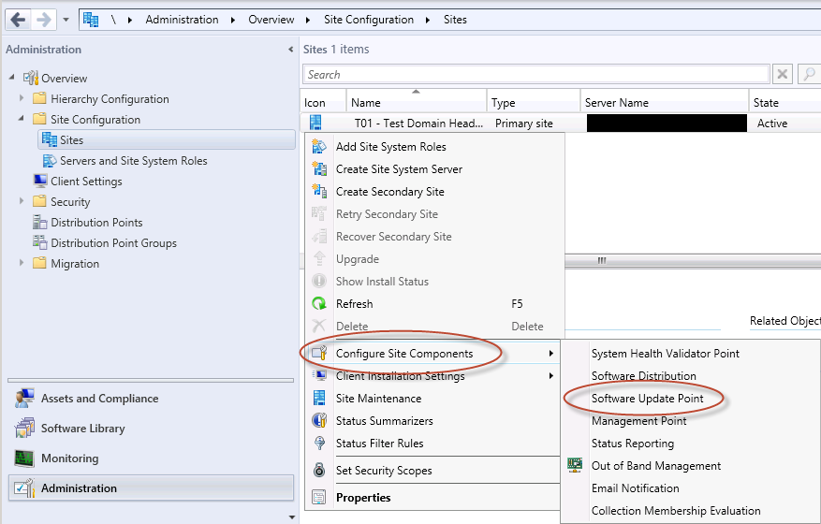This screenshot has width=821, height=524.
Task: Collapse the Administration navigation pane
Action: [x=290, y=50]
